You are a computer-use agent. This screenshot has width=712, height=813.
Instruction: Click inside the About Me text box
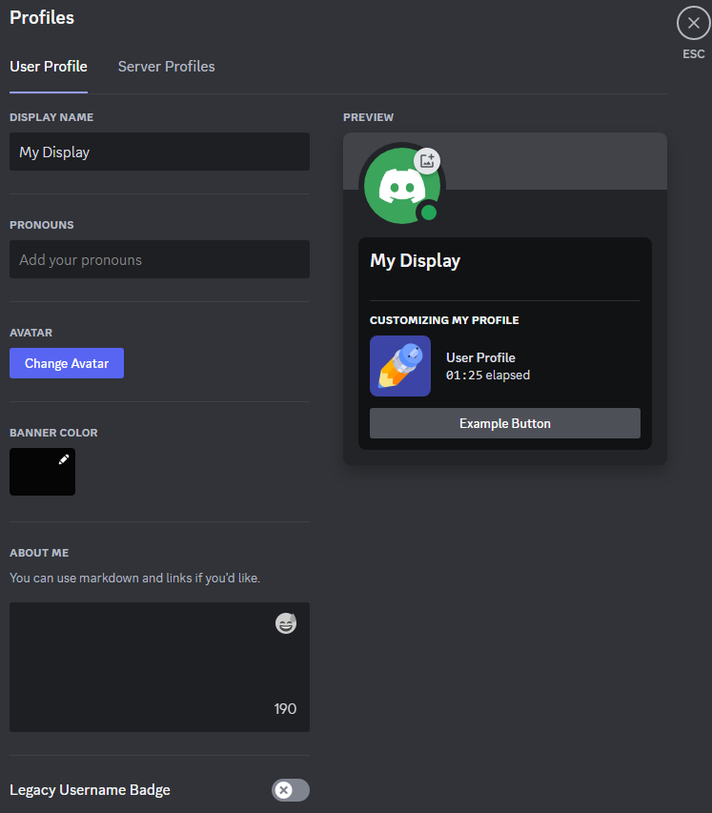tap(159, 667)
